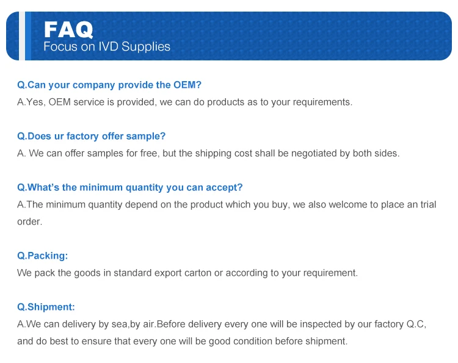Select the 'Q.Packing:' heading

[x=42, y=256]
